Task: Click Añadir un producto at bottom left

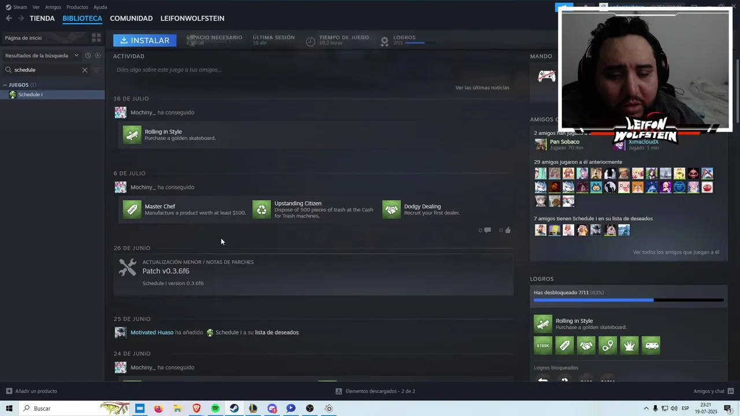Action: [31, 391]
